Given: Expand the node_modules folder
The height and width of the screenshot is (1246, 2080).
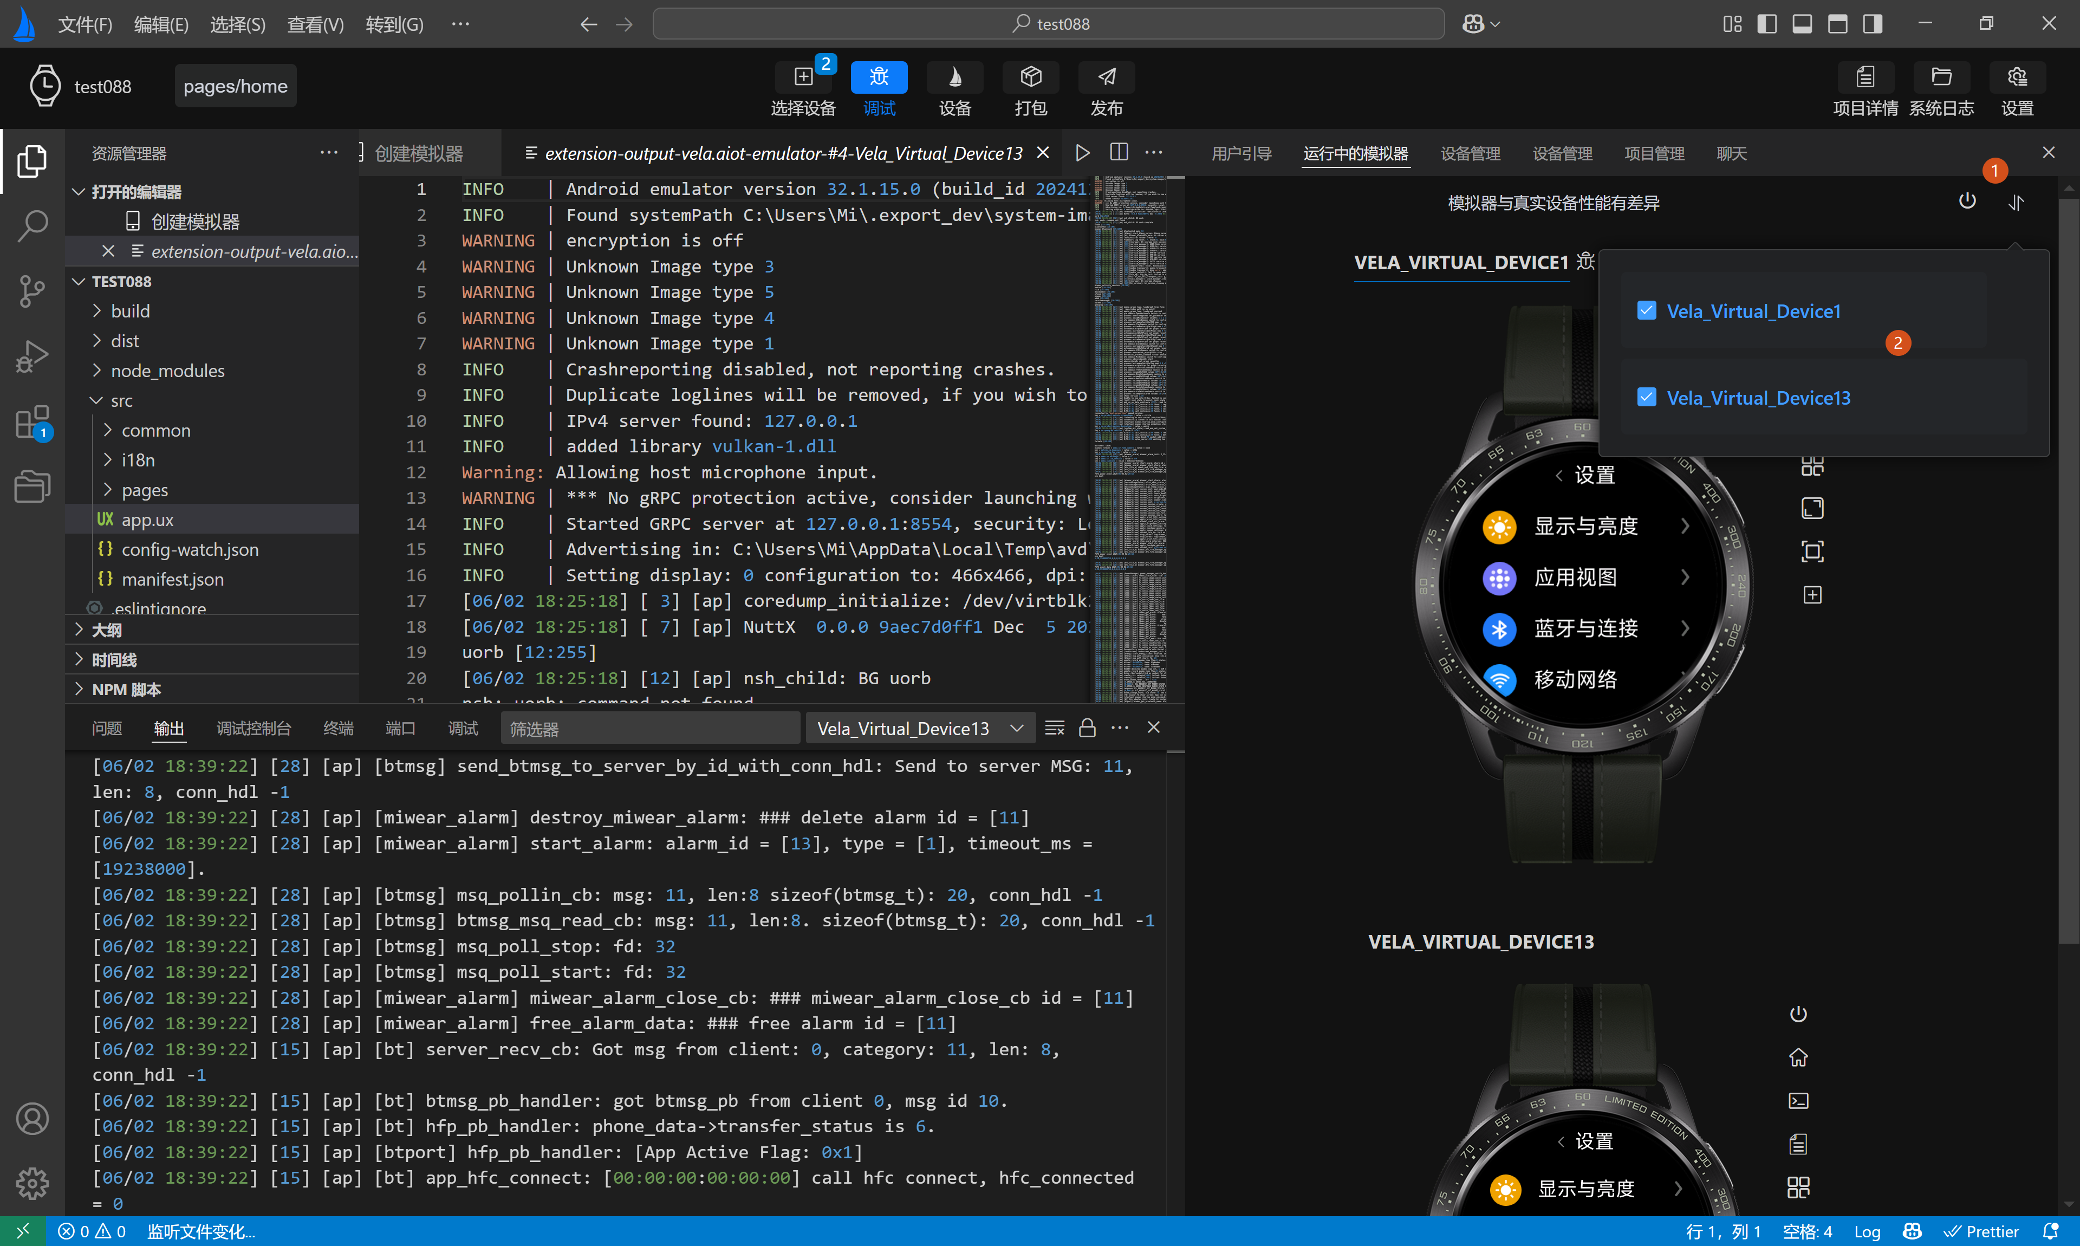Looking at the screenshot, I should tap(167, 370).
